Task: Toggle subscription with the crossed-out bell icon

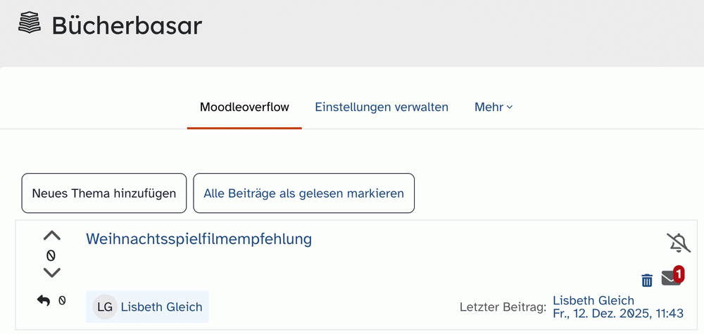Action: pyautogui.click(x=679, y=243)
